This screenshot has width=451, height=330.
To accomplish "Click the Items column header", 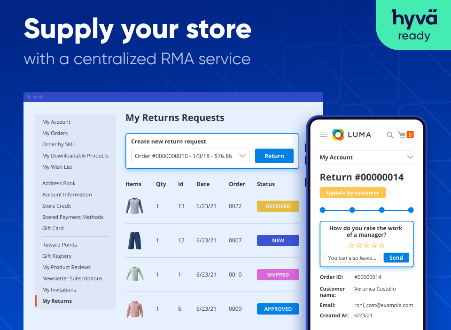I will coord(133,184).
